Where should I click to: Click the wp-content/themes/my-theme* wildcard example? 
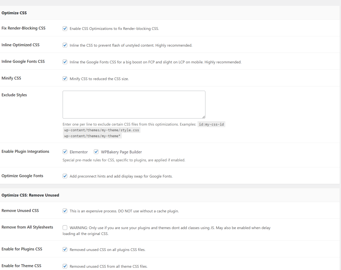point(92,136)
